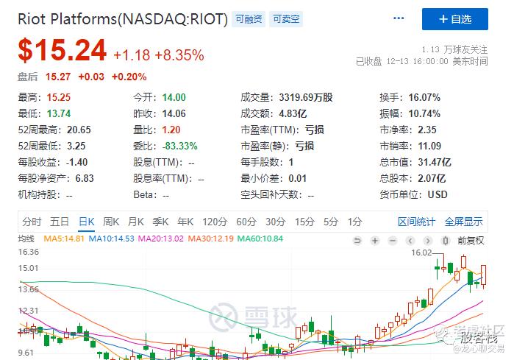This screenshot has height=360, width=514.
Task: Click the 最高 15.25 value
Action: click(x=59, y=97)
